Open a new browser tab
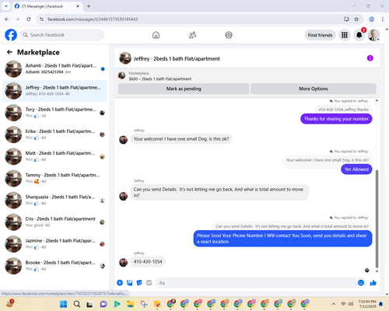 pos(89,6)
